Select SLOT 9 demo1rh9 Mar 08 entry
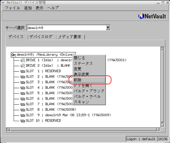 pos(68,115)
